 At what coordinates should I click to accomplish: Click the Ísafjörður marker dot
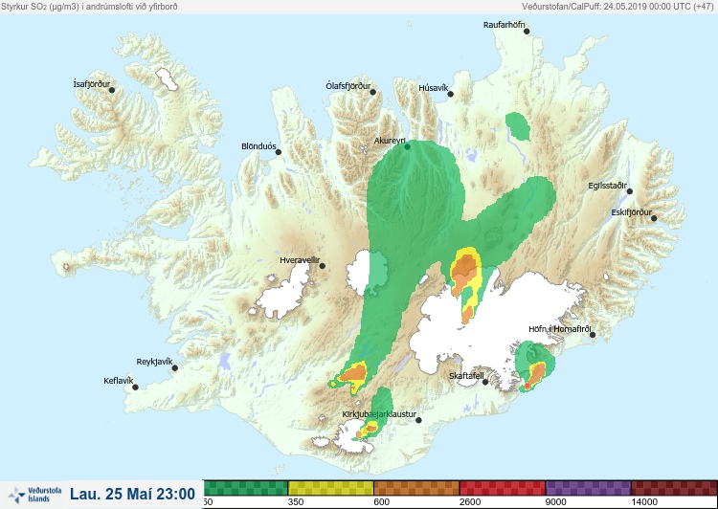(112, 90)
